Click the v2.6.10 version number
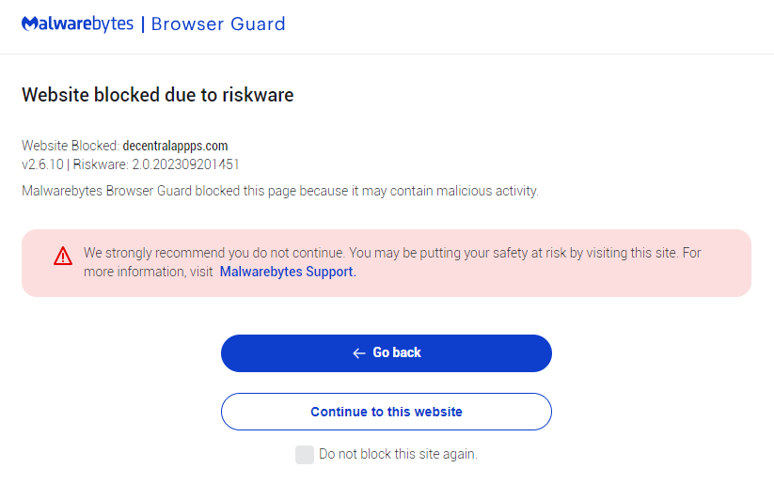Image resolution: width=774 pixels, height=484 pixels. click(42, 164)
